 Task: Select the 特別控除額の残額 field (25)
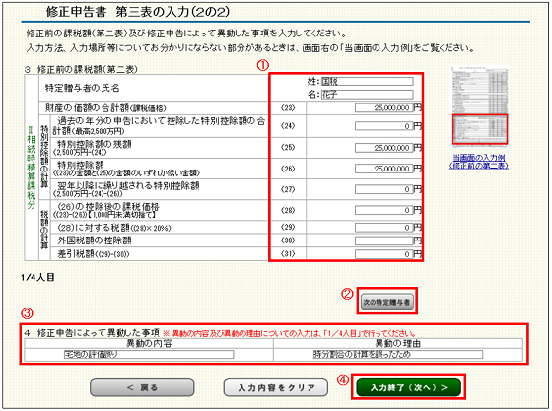click(x=383, y=148)
